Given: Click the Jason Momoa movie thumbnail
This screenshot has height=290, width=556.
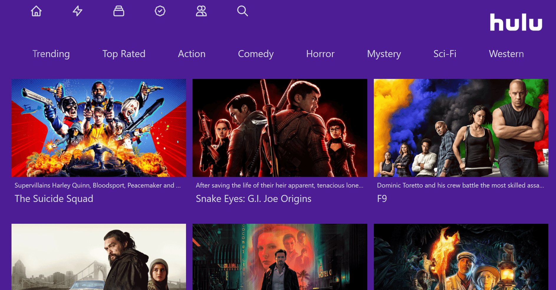Looking at the screenshot, I should pyautogui.click(x=99, y=257).
